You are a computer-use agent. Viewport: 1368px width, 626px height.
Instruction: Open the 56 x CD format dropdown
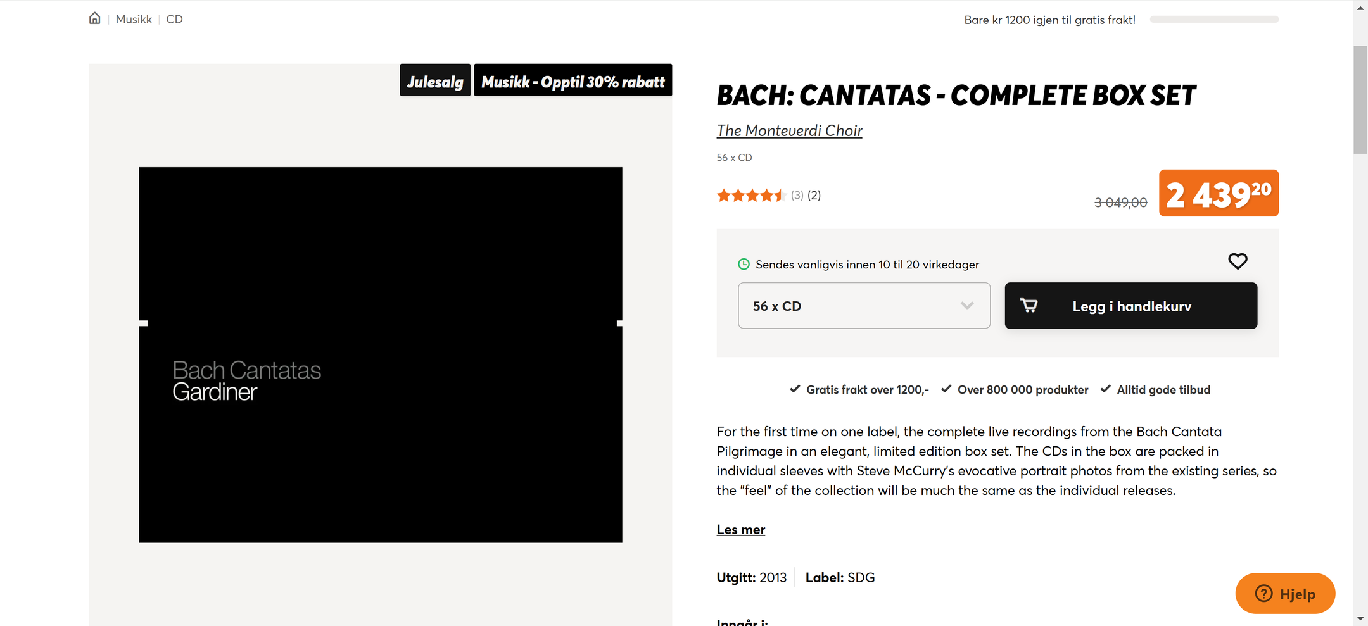pyautogui.click(x=864, y=306)
